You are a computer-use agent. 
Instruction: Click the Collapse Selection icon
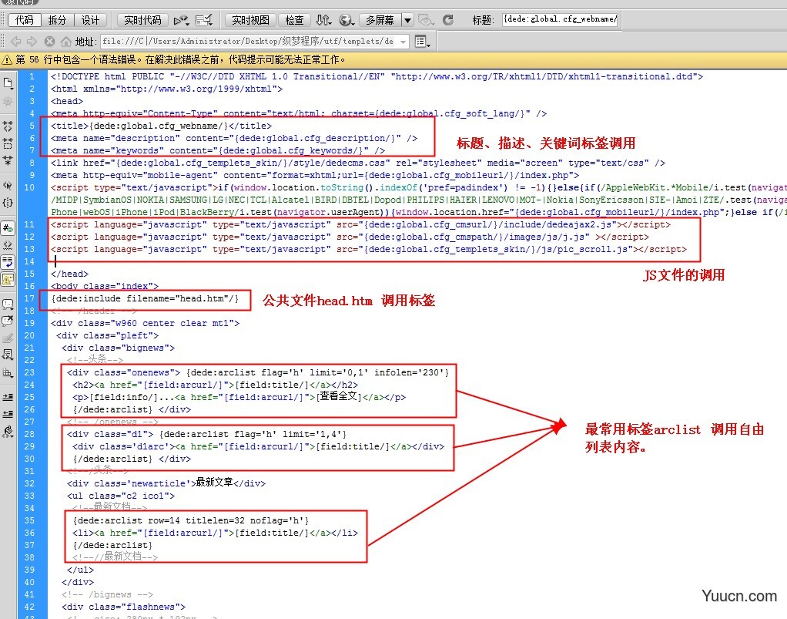[x=8, y=143]
